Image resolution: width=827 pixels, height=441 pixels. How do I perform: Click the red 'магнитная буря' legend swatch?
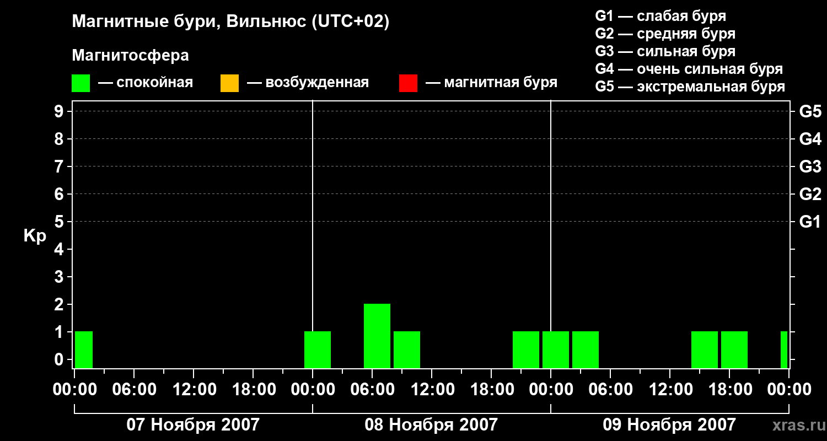pyautogui.click(x=408, y=83)
